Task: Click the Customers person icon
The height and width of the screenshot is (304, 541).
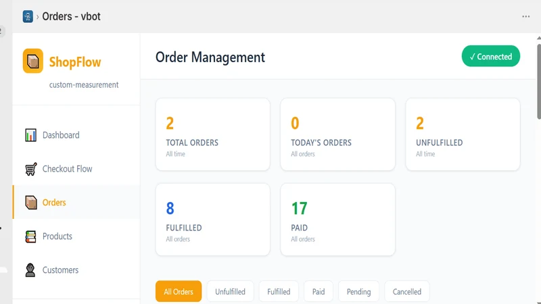Action: pos(30,270)
